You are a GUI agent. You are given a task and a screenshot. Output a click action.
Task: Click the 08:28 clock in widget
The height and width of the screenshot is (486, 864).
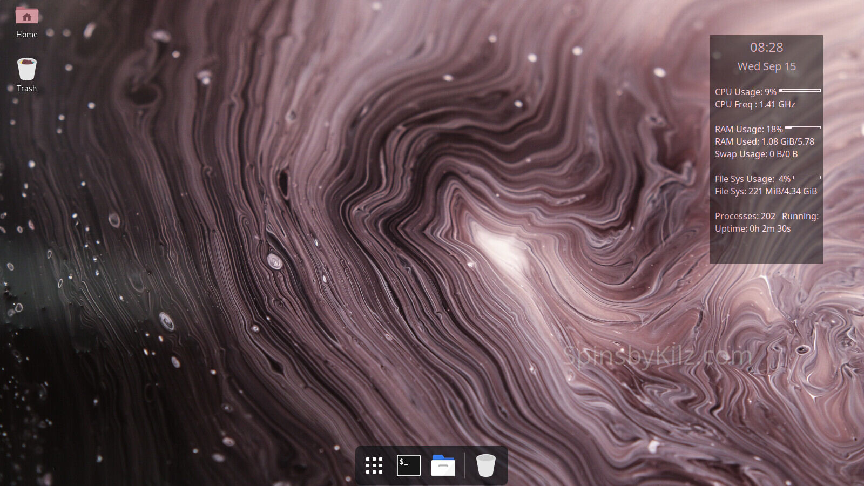click(766, 48)
